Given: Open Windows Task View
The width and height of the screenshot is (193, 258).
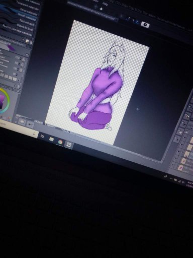Looking at the screenshot, I should pyautogui.click(x=42, y=136).
